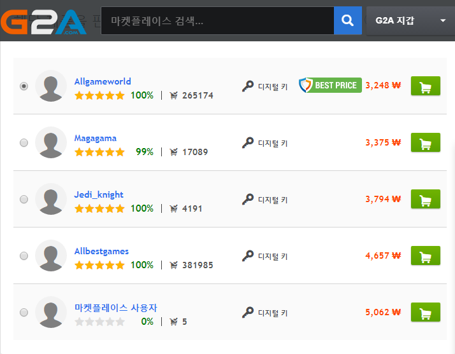The height and width of the screenshot is (354, 455).
Task: Click the sales cart icon beside 265174
Action: [173, 95]
